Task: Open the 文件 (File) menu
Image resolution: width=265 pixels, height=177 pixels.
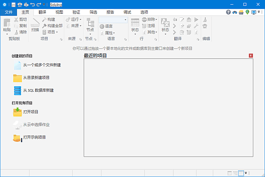Action: pos(9,12)
